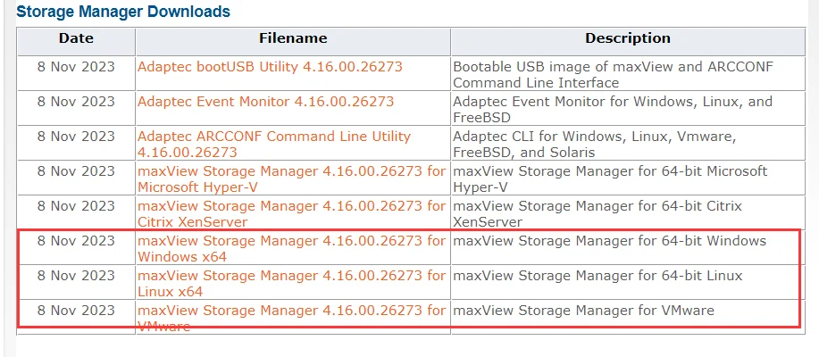Click the date cell in bootUSB row
Viewport: 819px width, 357px height.
(76, 74)
